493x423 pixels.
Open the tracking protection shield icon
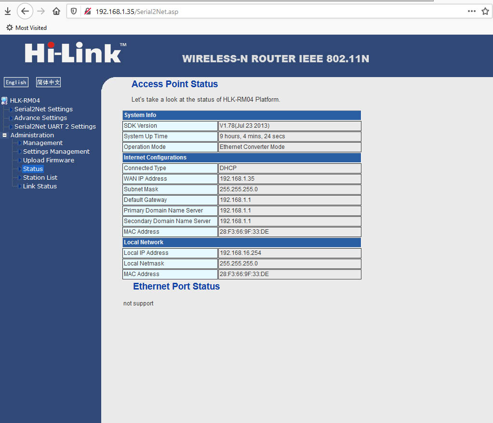[74, 12]
